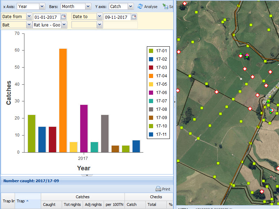Open the Bait filter type dropdown
279x209 pixels.
click(x=29, y=25)
